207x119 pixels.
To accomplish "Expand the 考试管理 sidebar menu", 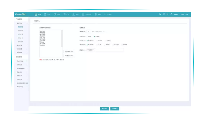I will [27, 45].
